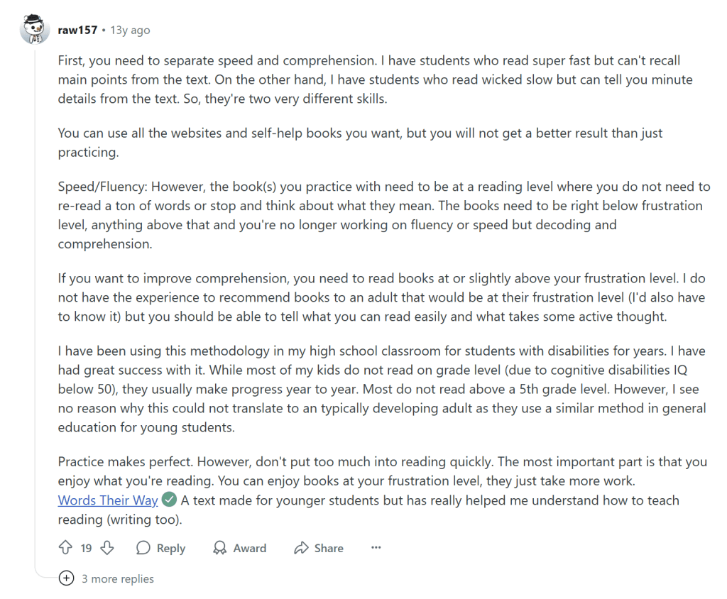Click the raw157 snoo avatar
The height and width of the screenshot is (599, 727).
click(x=35, y=31)
